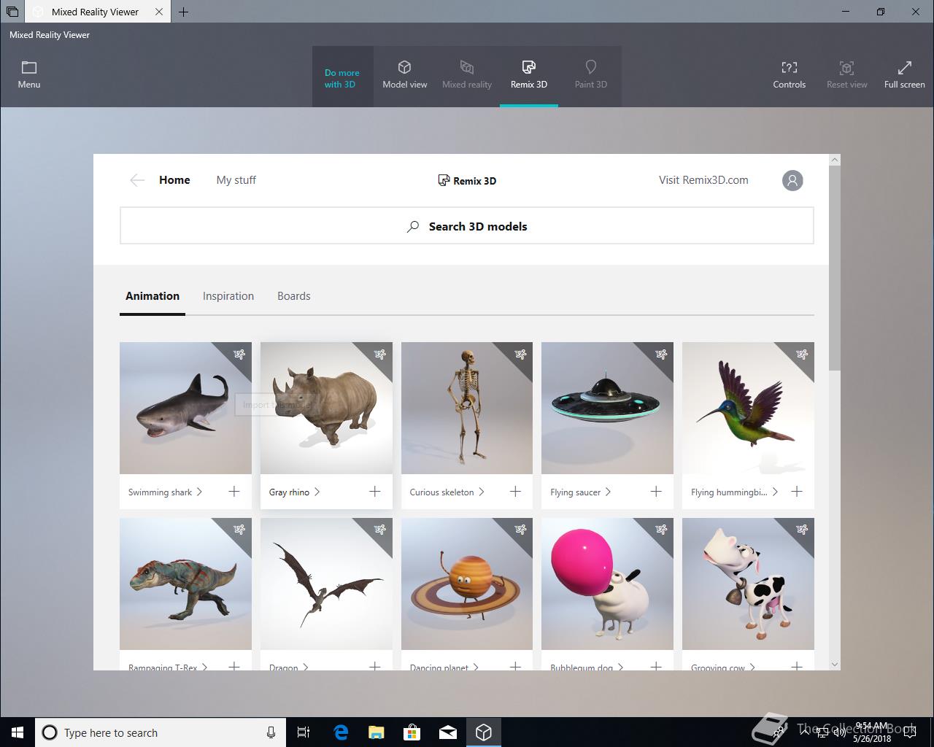Click animation badge on Curious skeleton
Screen dimensions: 934x747
520,355
